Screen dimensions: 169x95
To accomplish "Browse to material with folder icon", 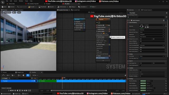I will [148, 27].
